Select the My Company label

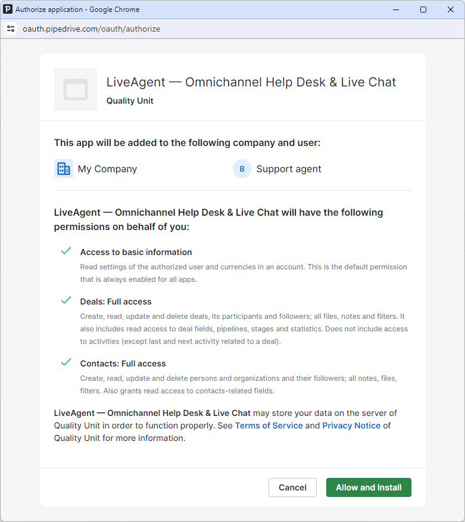[107, 169]
